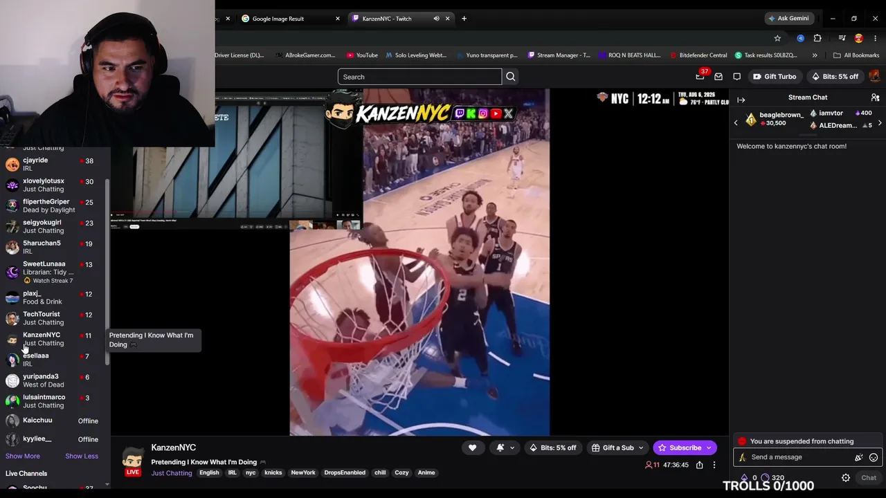The width and height of the screenshot is (886, 498).
Task: Open Chrome three-dot menu
Action: [x=876, y=38]
